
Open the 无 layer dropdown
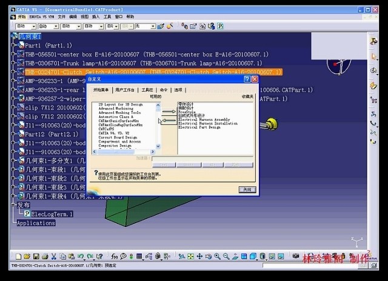click(x=153, y=26)
